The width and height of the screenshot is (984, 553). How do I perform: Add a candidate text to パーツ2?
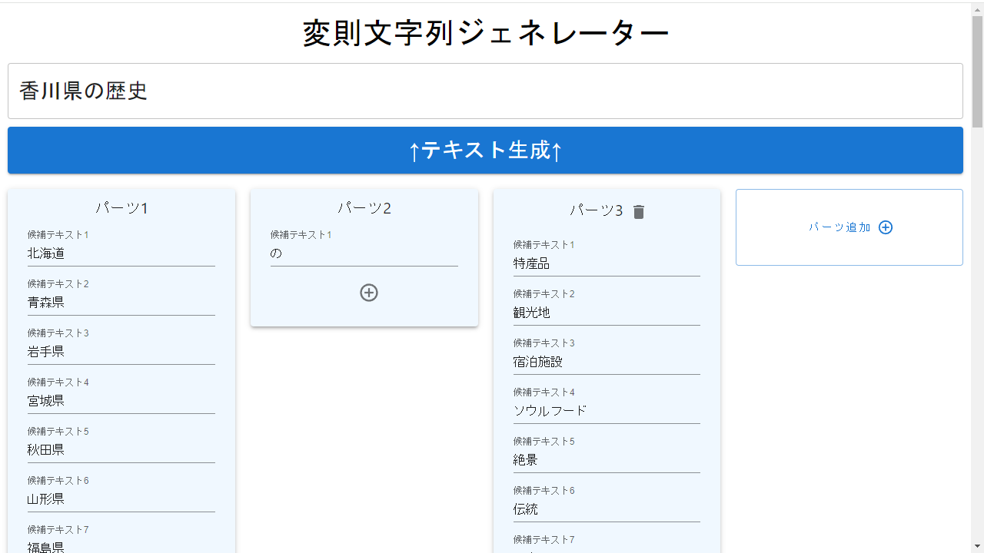pos(369,293)
